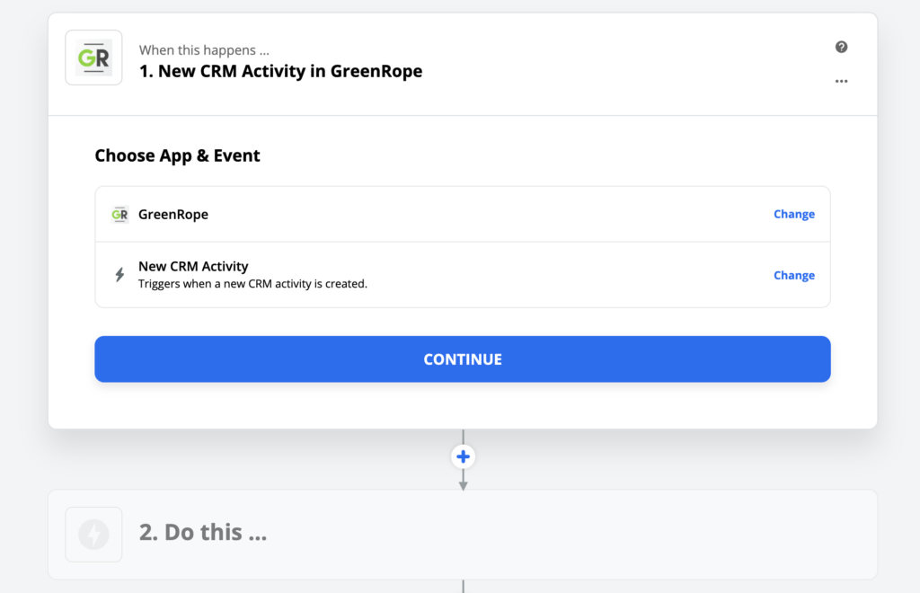Expand the '2. Do this ...' step
Screen dimensions: 920x593
463,535
